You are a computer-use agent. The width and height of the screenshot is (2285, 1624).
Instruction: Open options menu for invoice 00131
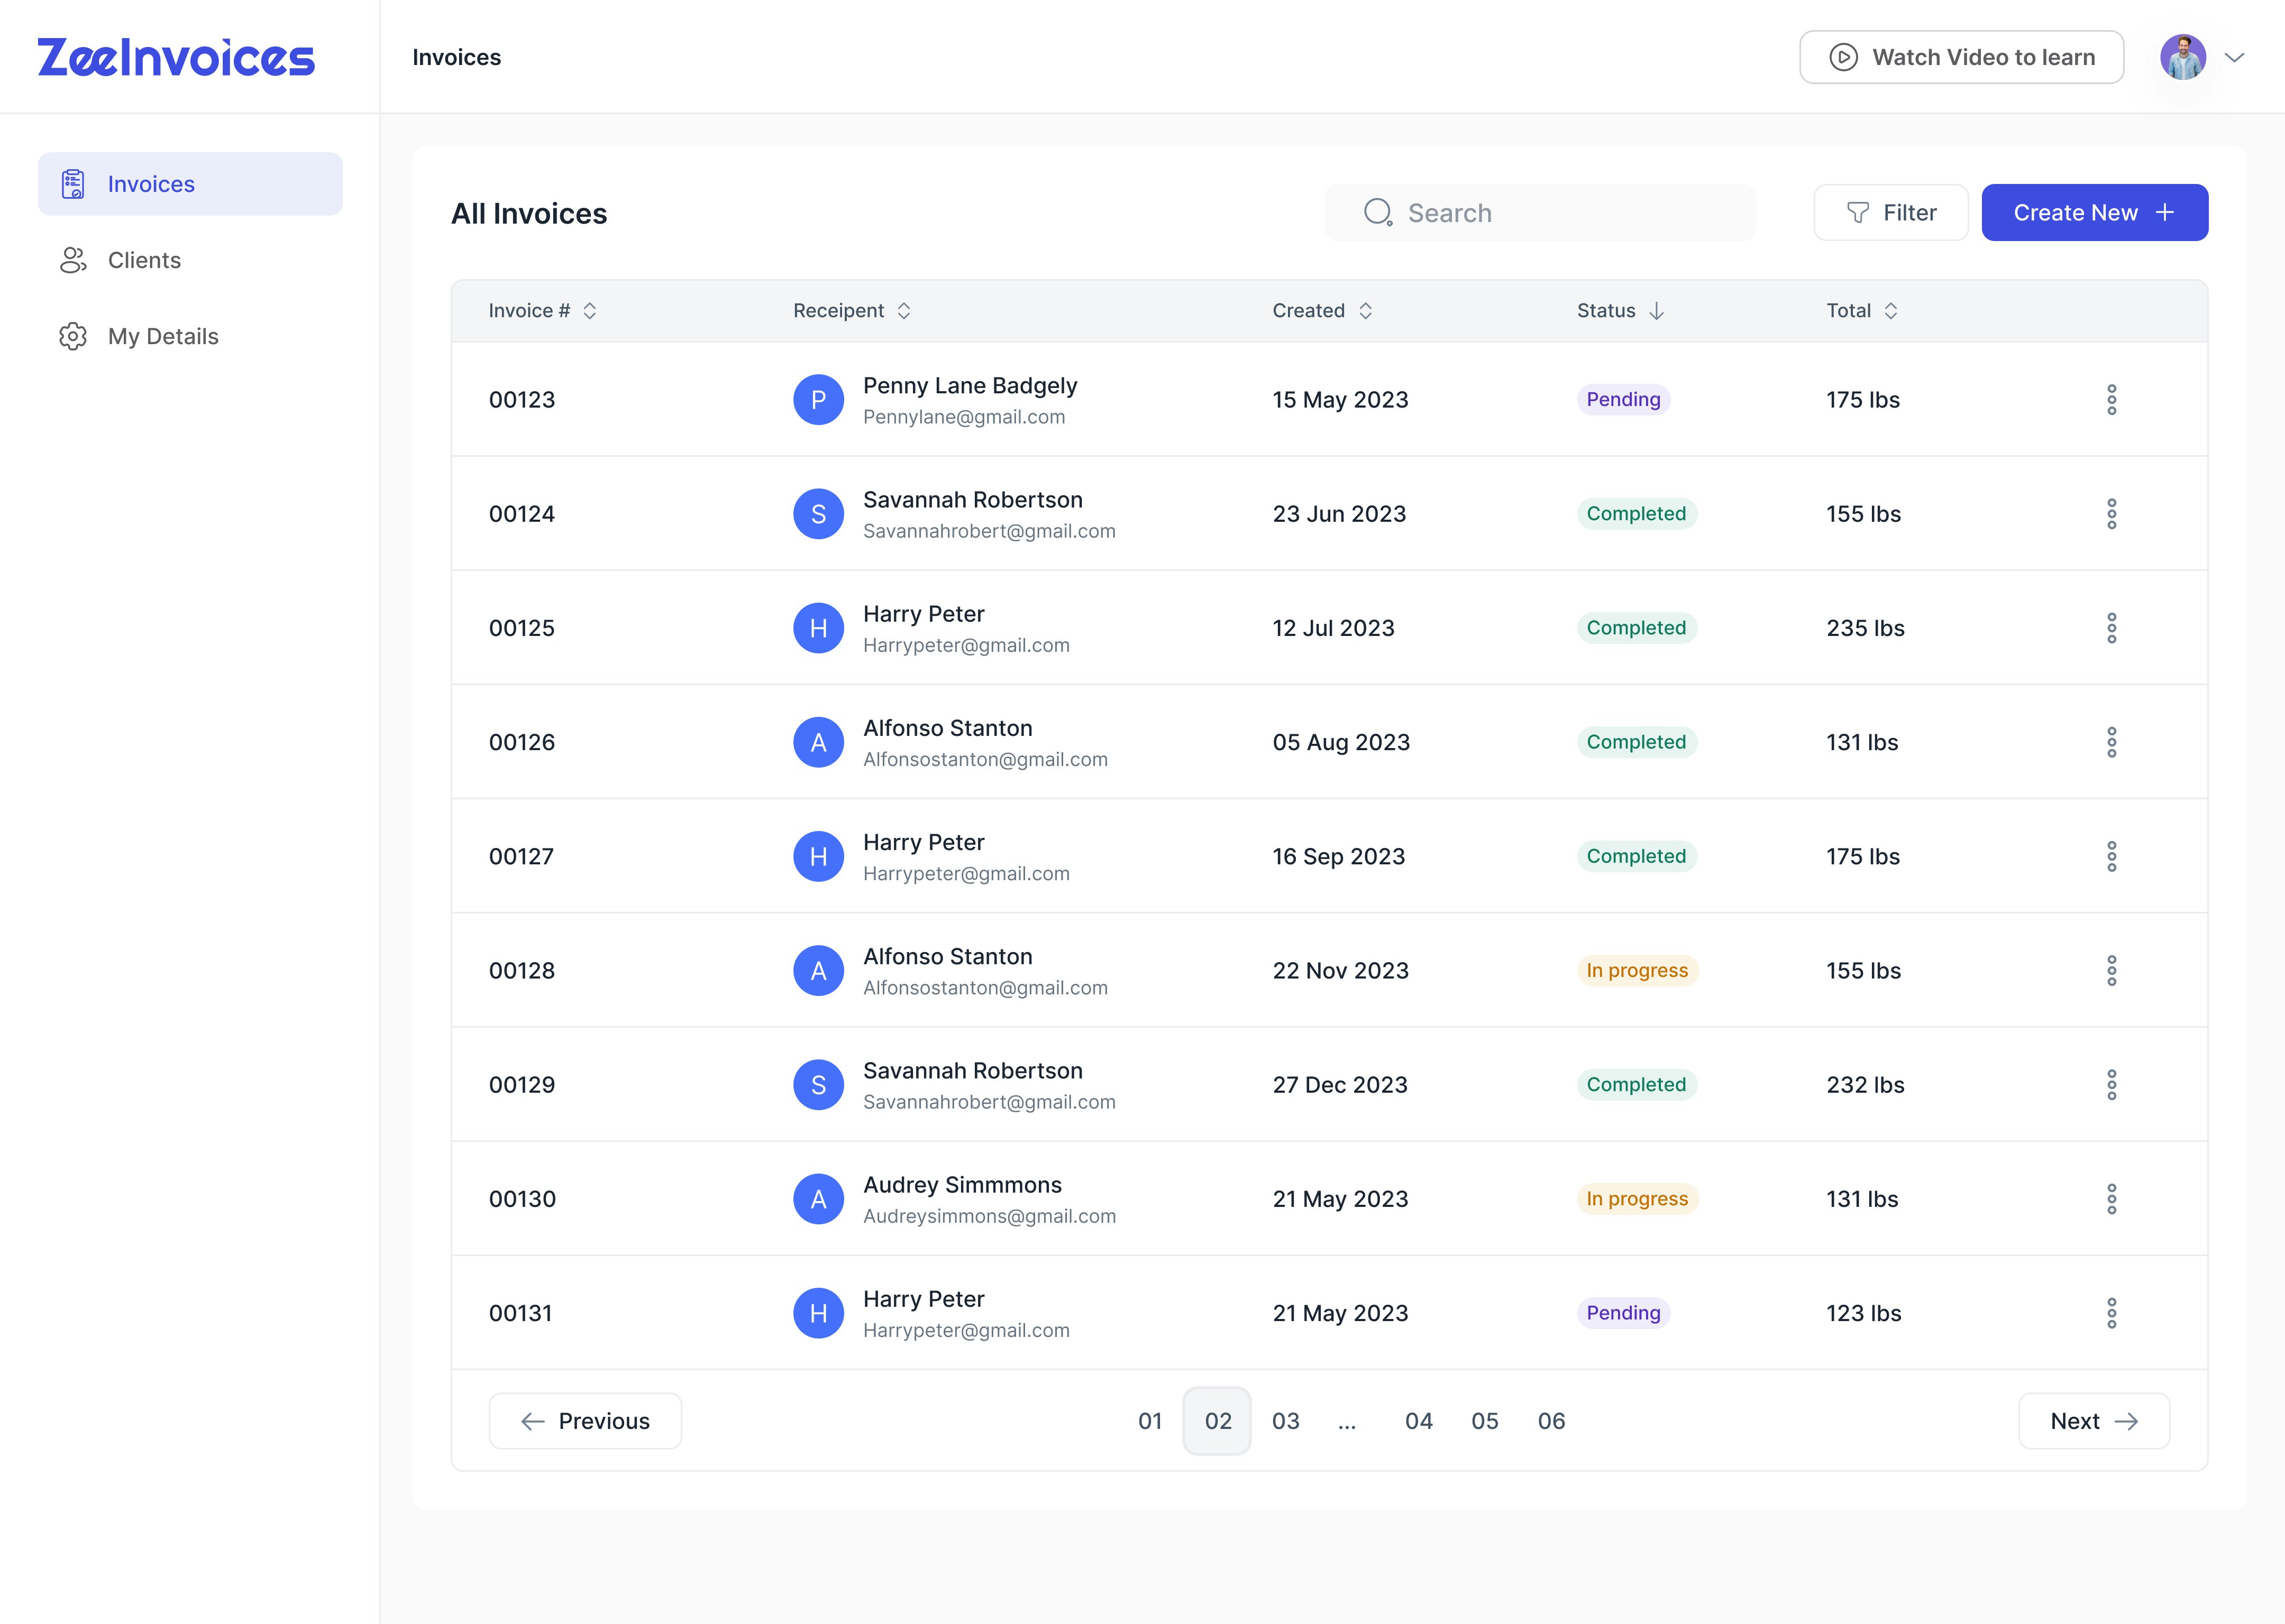pyautogui.click(x=2111, y=1313)
